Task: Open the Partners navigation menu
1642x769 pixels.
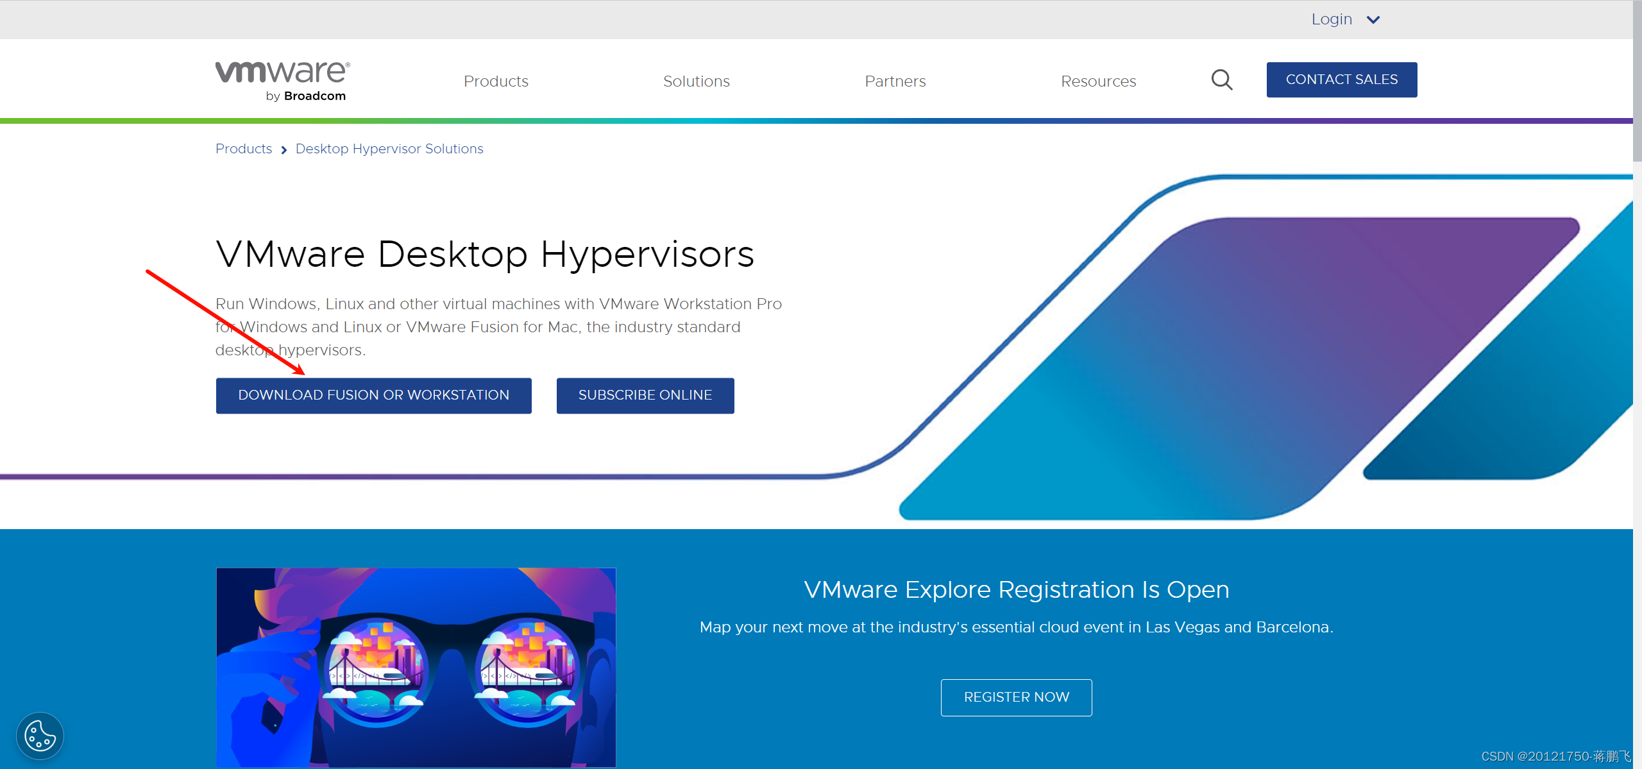Action: pos(895,81)
